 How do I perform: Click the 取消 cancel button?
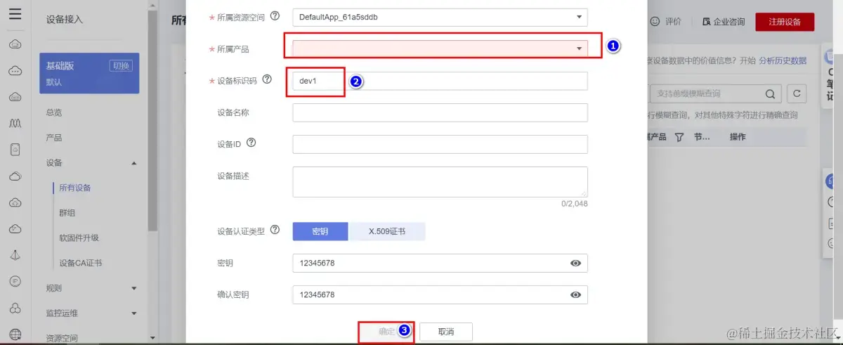click(446, 332)
